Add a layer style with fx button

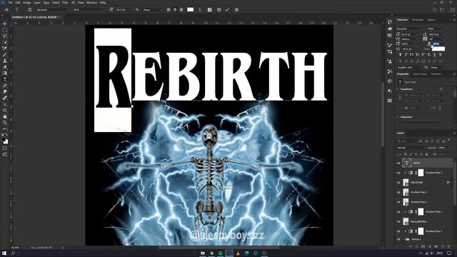(x=417, y=246)
